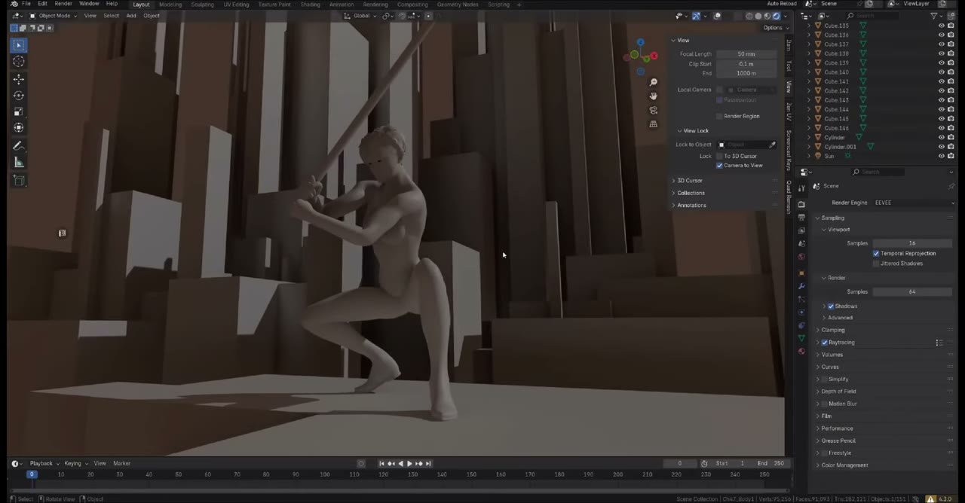Expand the Collections panel

690,193
